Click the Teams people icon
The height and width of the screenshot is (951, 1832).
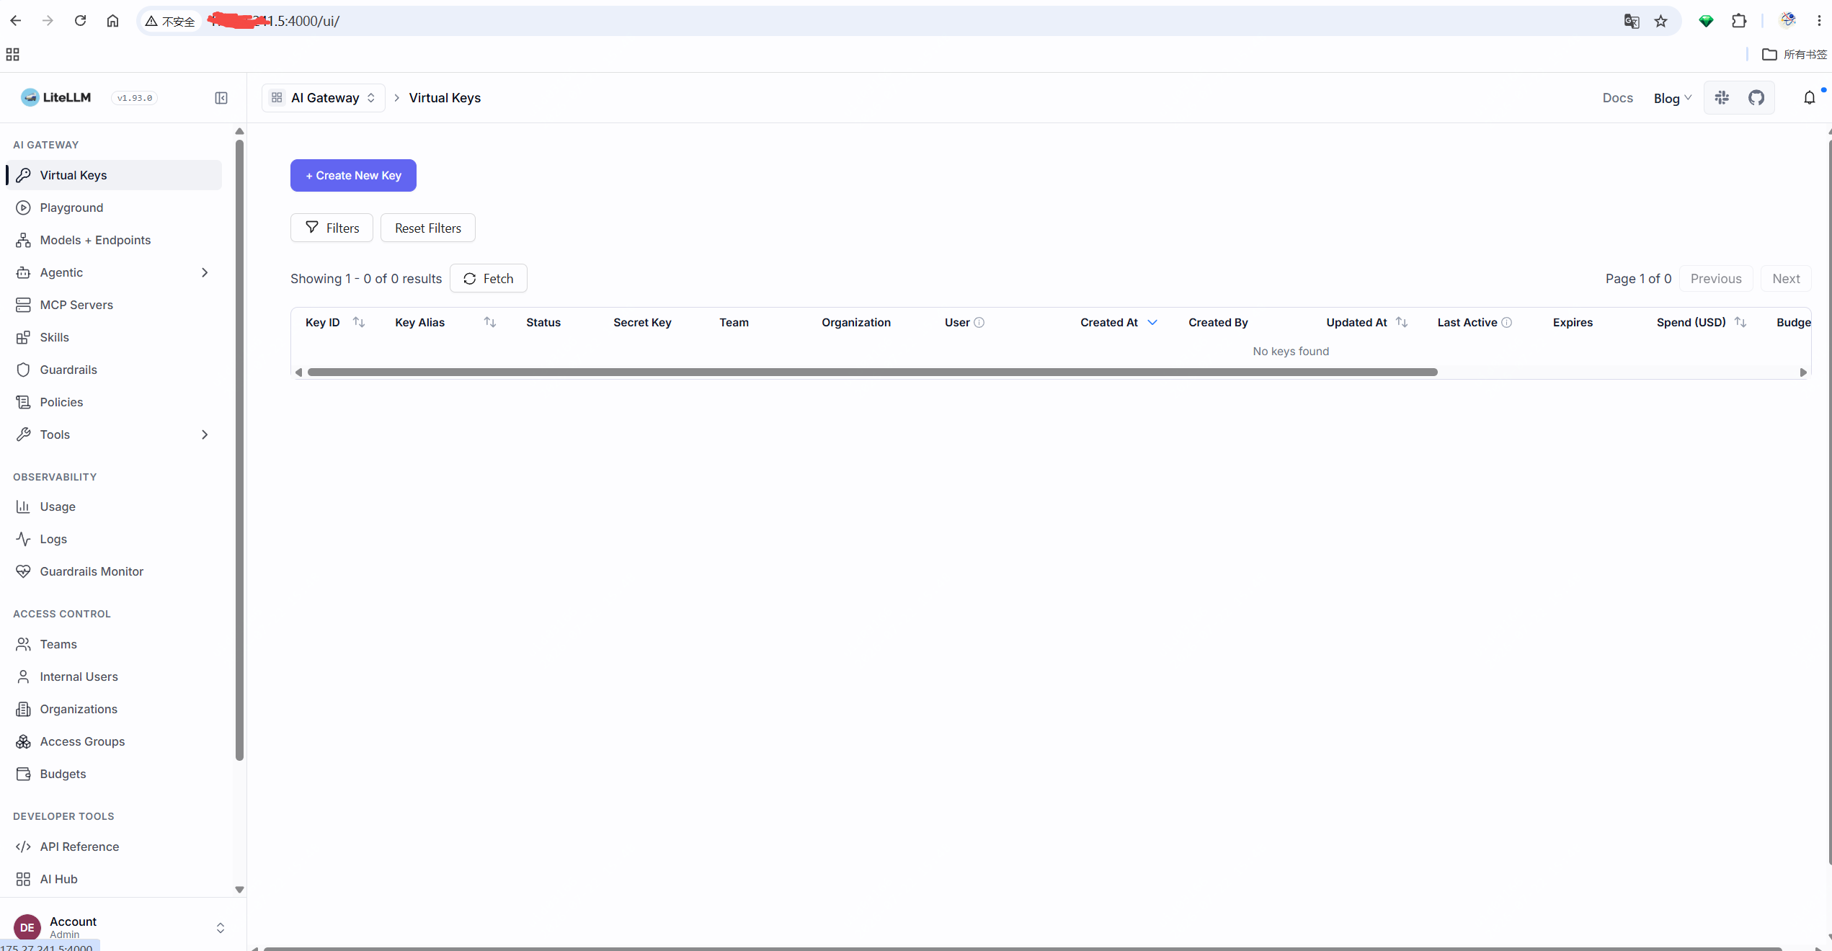(x=23, y=644)
